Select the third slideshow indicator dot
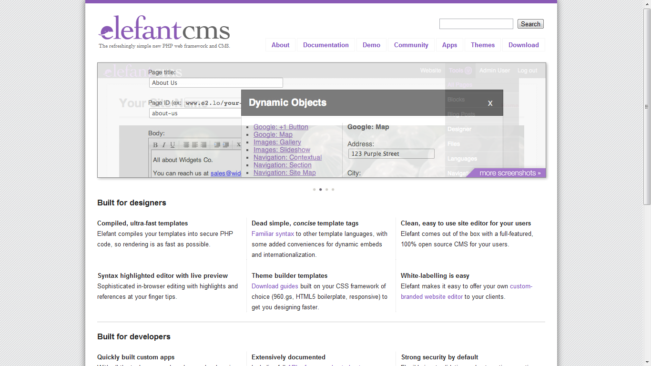Screen dimensions: 651x366 (326, 190)
